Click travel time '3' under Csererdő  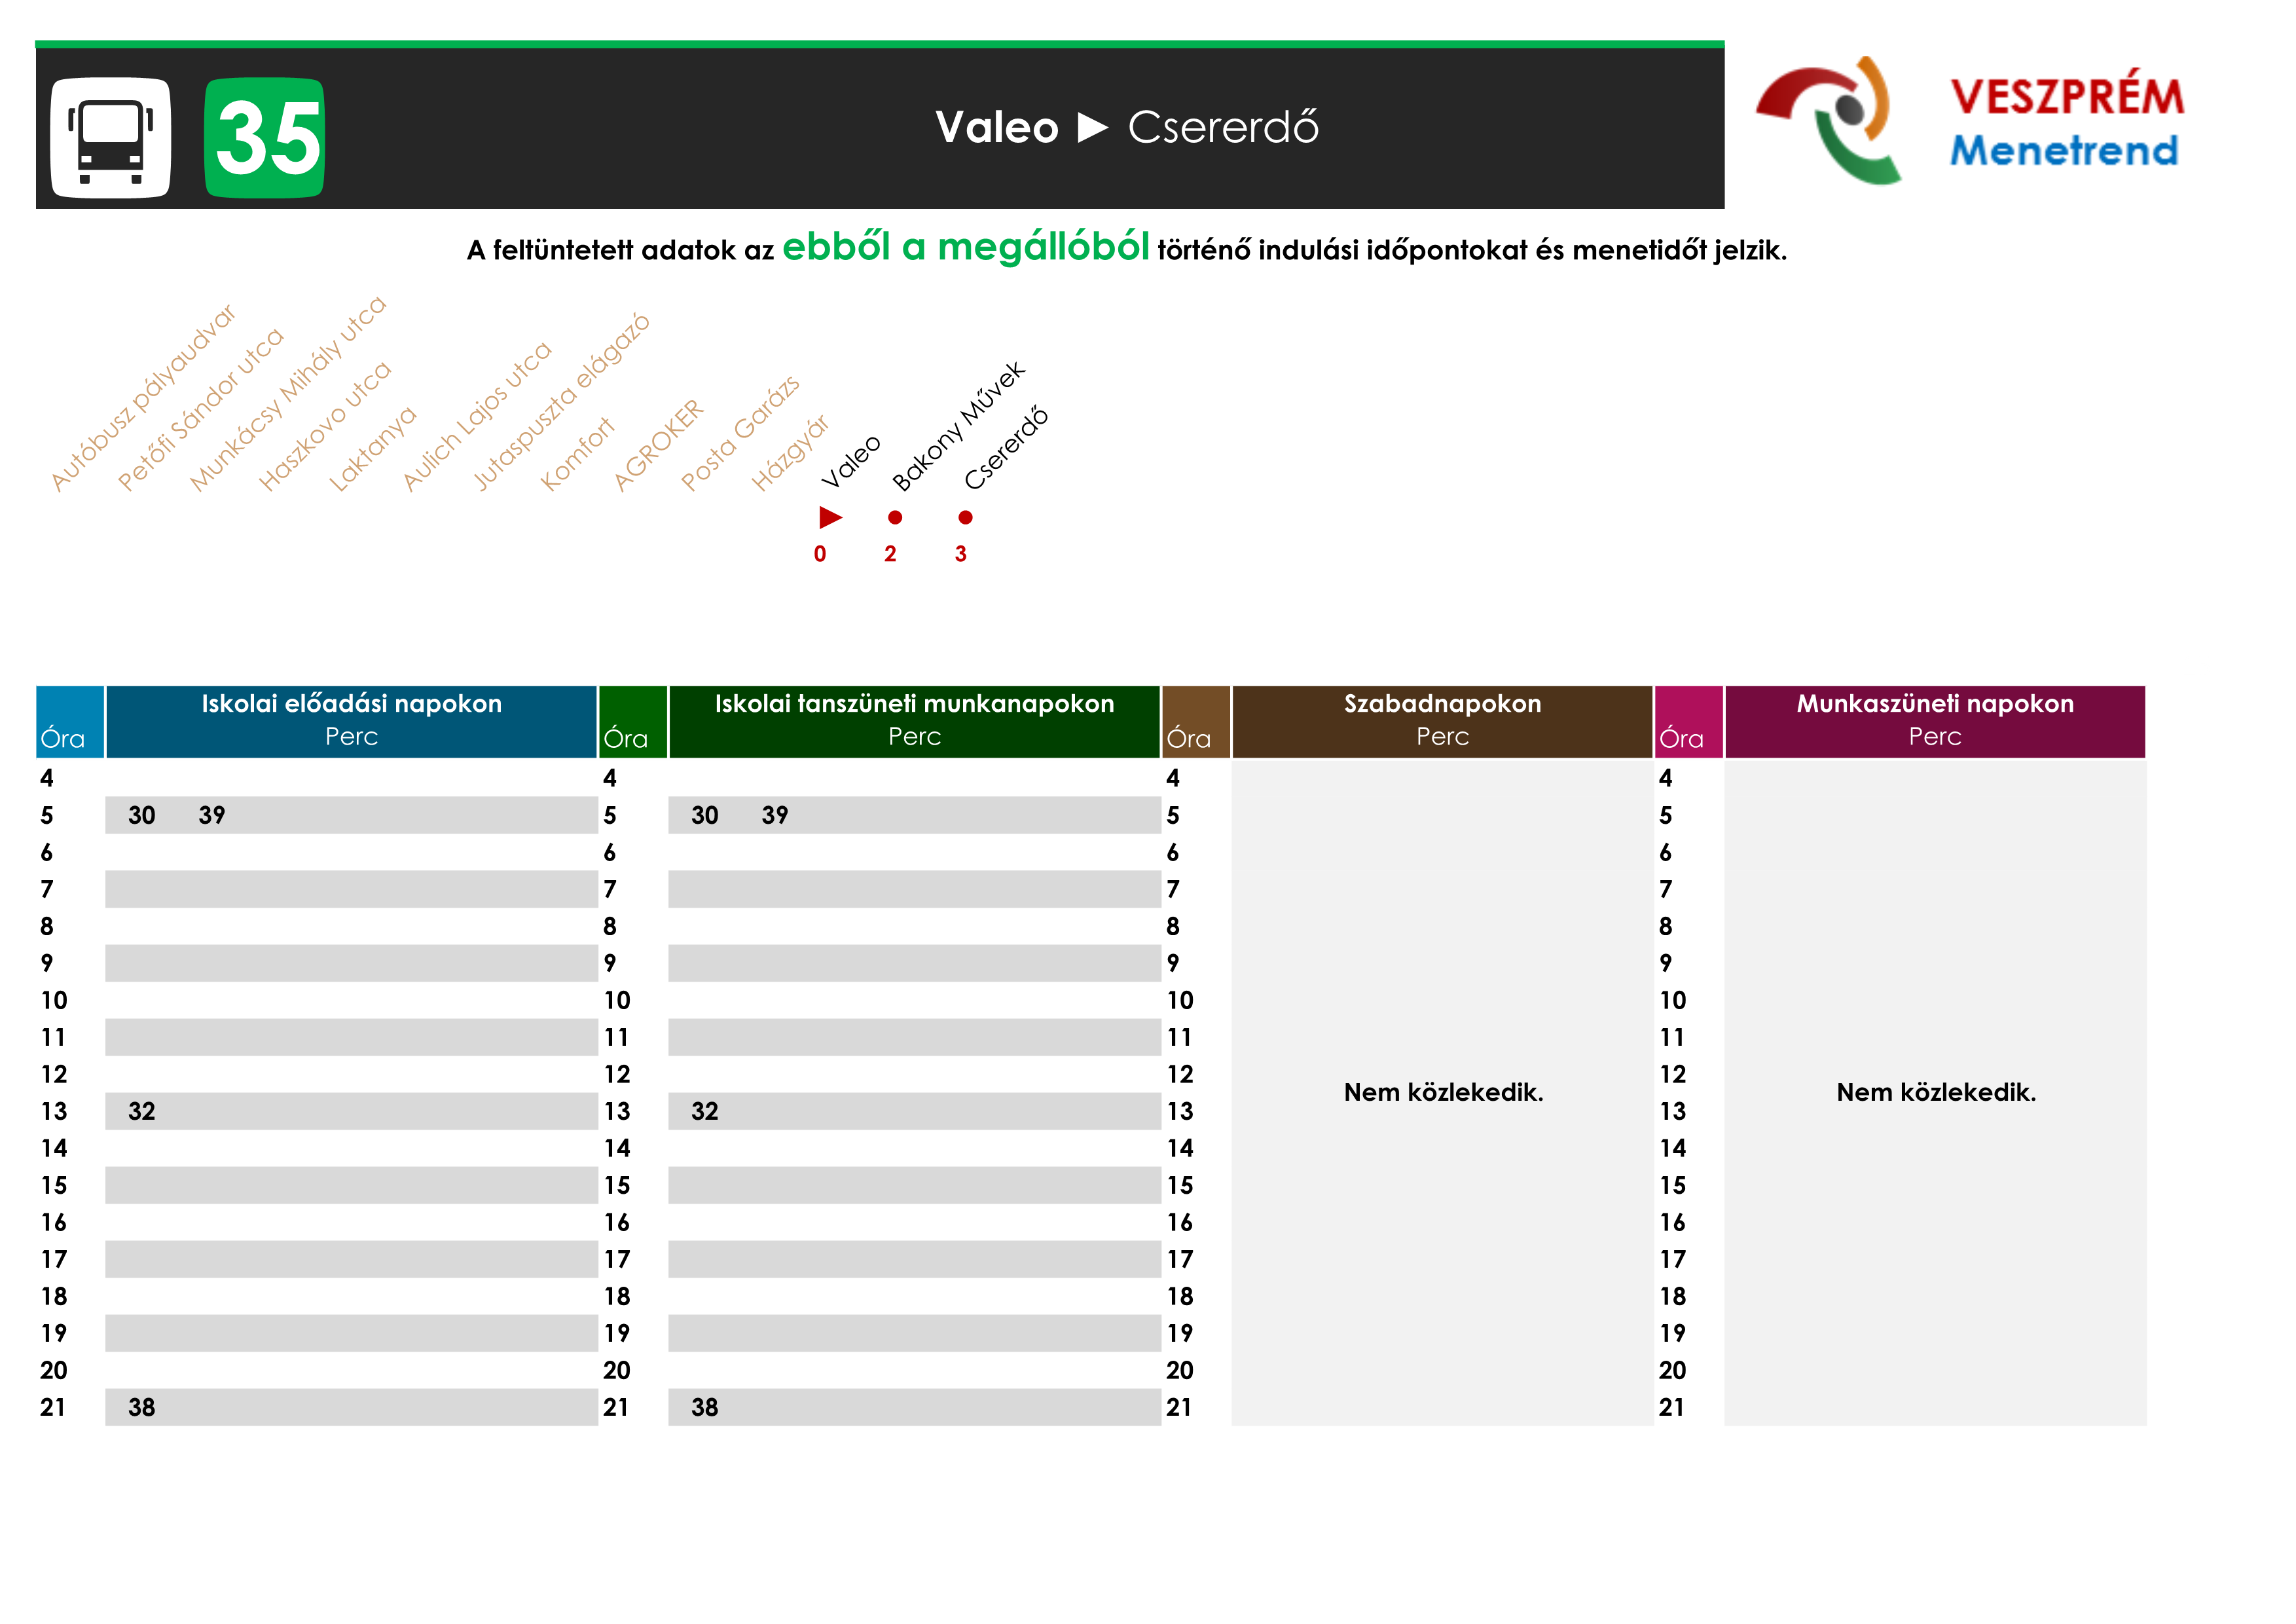pos(961,554)
